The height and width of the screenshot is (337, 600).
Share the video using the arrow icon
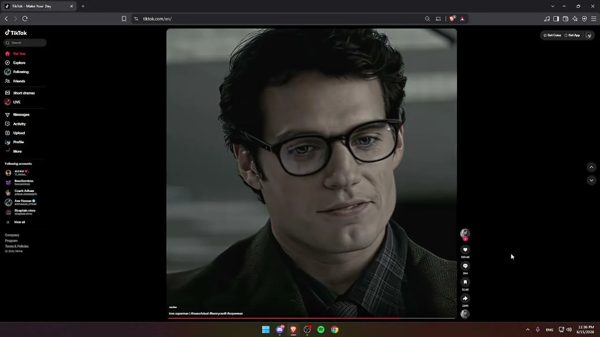pyautogui.click(x=465, y=299)
